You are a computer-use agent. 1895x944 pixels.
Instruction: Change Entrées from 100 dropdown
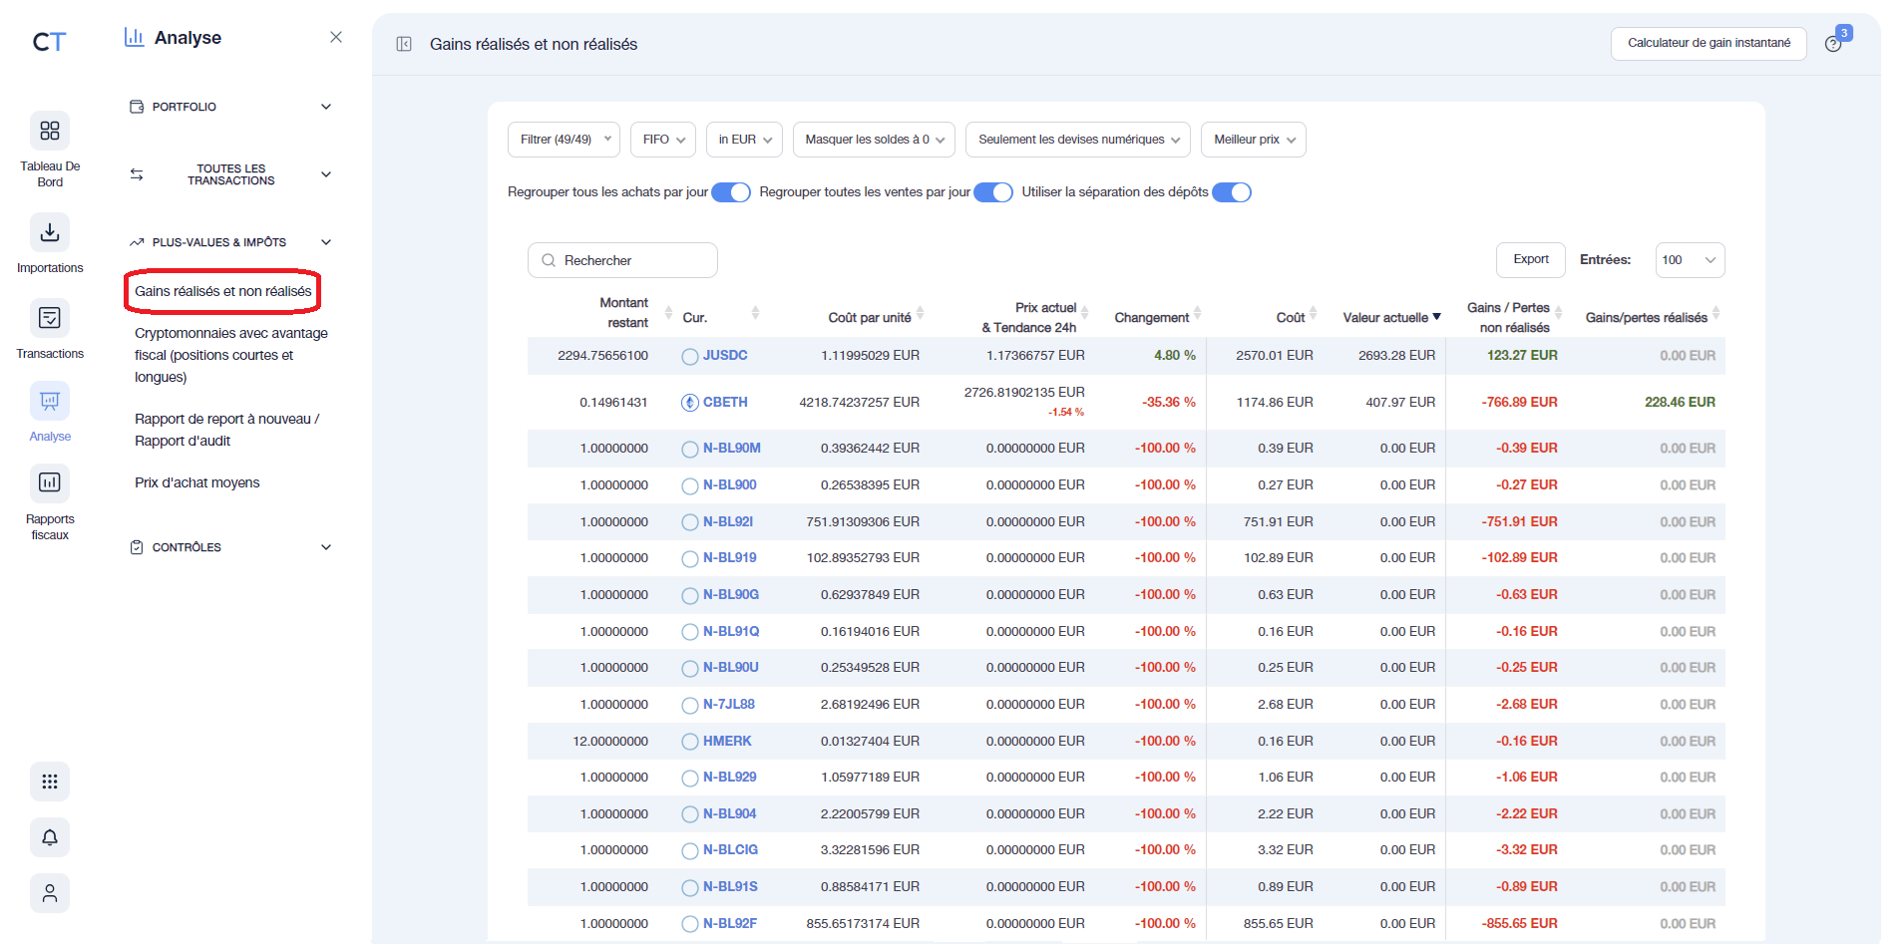point(1690,260)
